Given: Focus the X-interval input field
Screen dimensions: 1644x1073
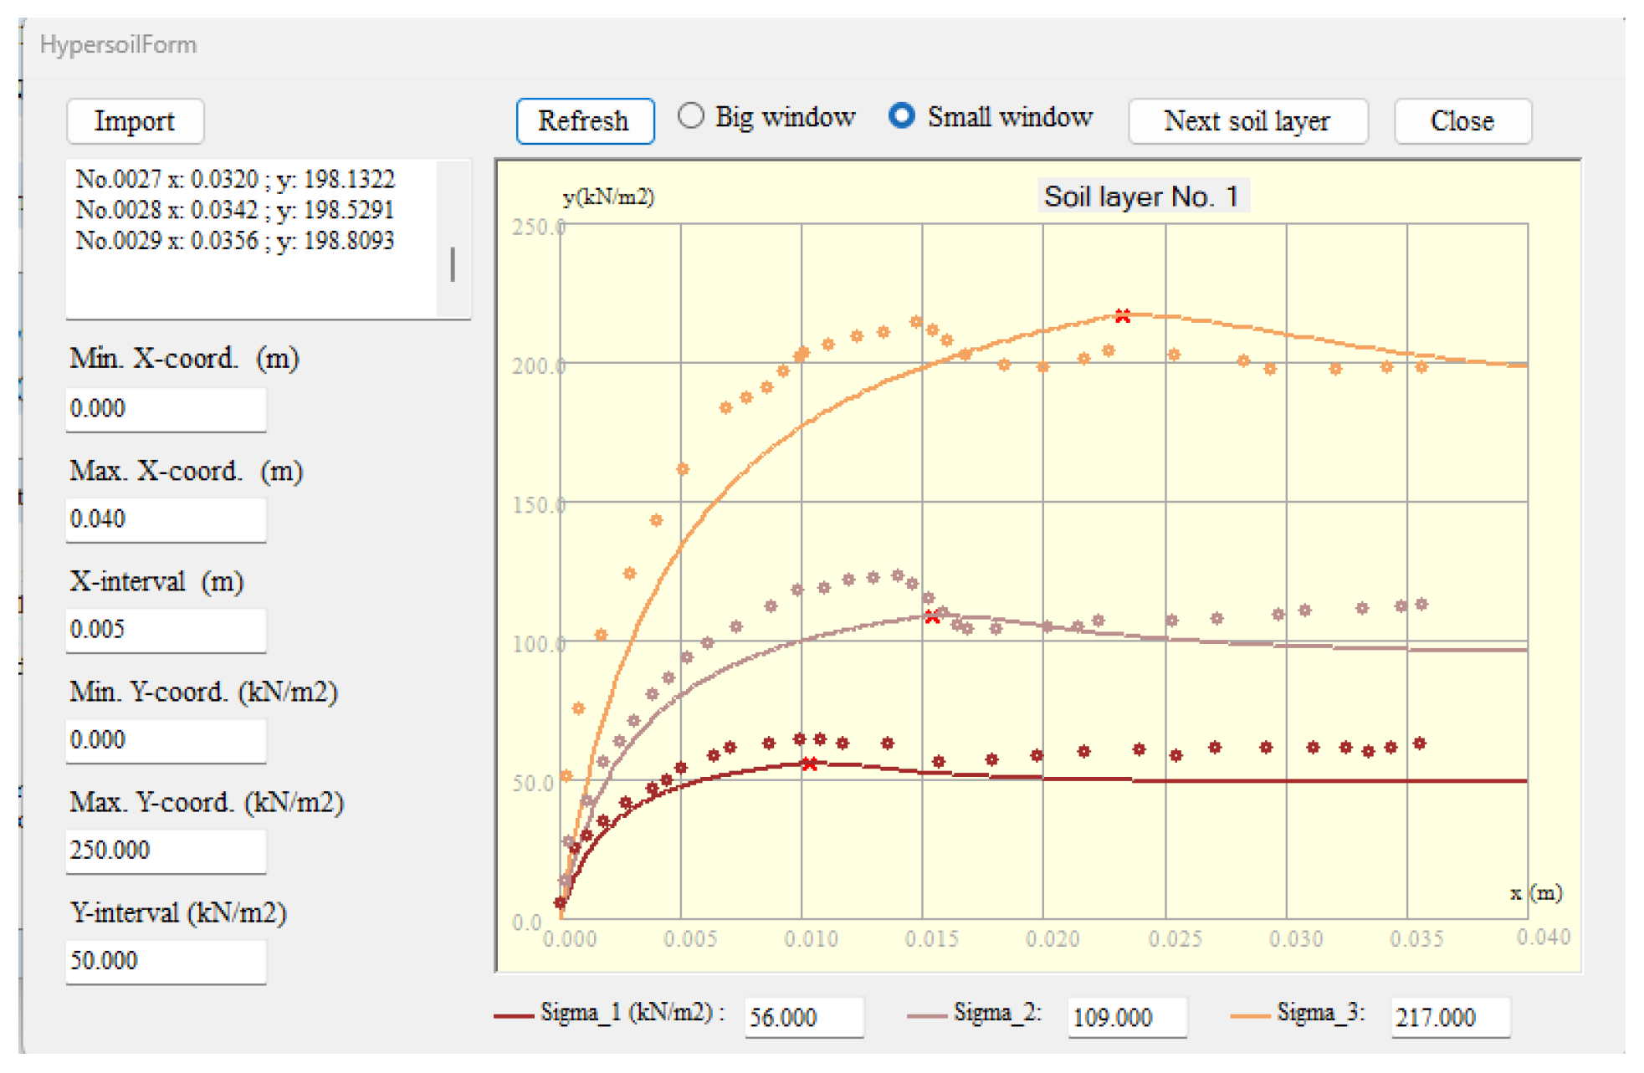Looking at the screenshot, I should (166, 630).
